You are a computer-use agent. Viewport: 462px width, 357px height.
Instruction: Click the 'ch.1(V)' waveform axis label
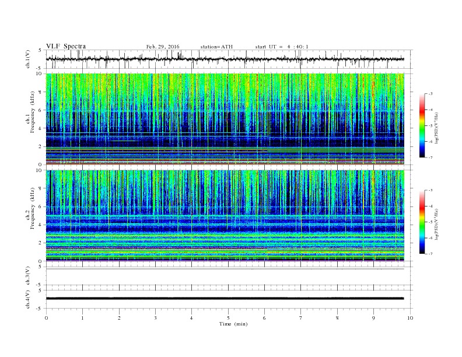tap(28, 60)
